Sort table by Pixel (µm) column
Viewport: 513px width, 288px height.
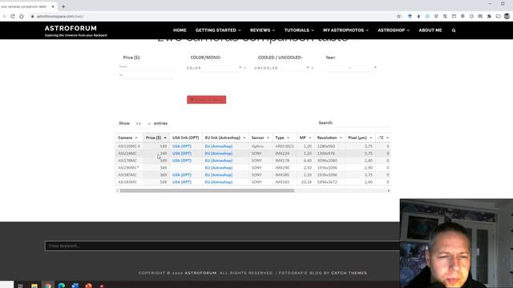[360, 138]
